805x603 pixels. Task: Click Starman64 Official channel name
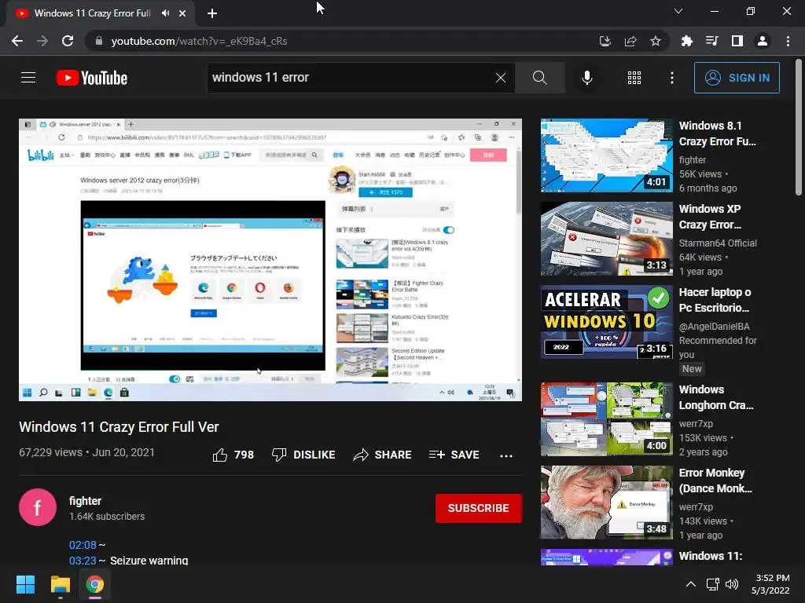(x=718, y=243)
